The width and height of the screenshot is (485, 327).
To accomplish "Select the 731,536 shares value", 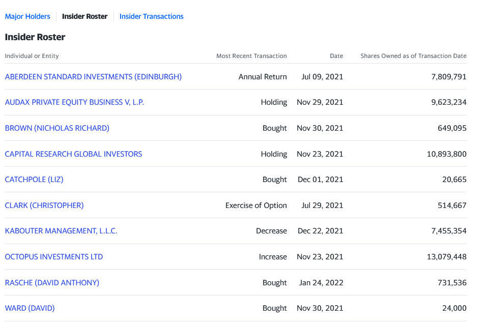I will click(x=452, y=282).
